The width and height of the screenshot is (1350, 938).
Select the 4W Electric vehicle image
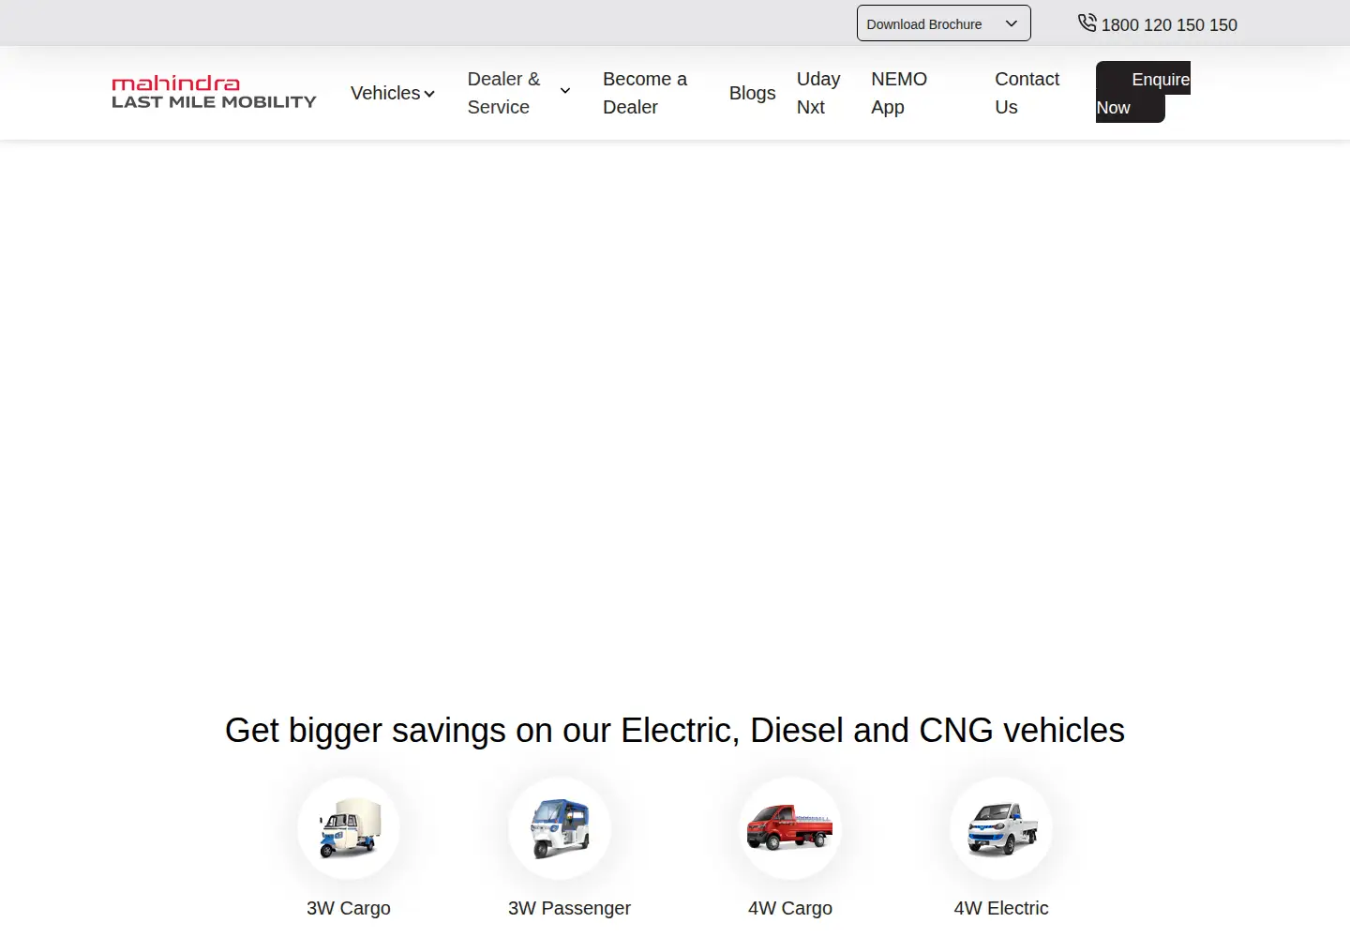pyautogui.click(x=1001, y=828)
